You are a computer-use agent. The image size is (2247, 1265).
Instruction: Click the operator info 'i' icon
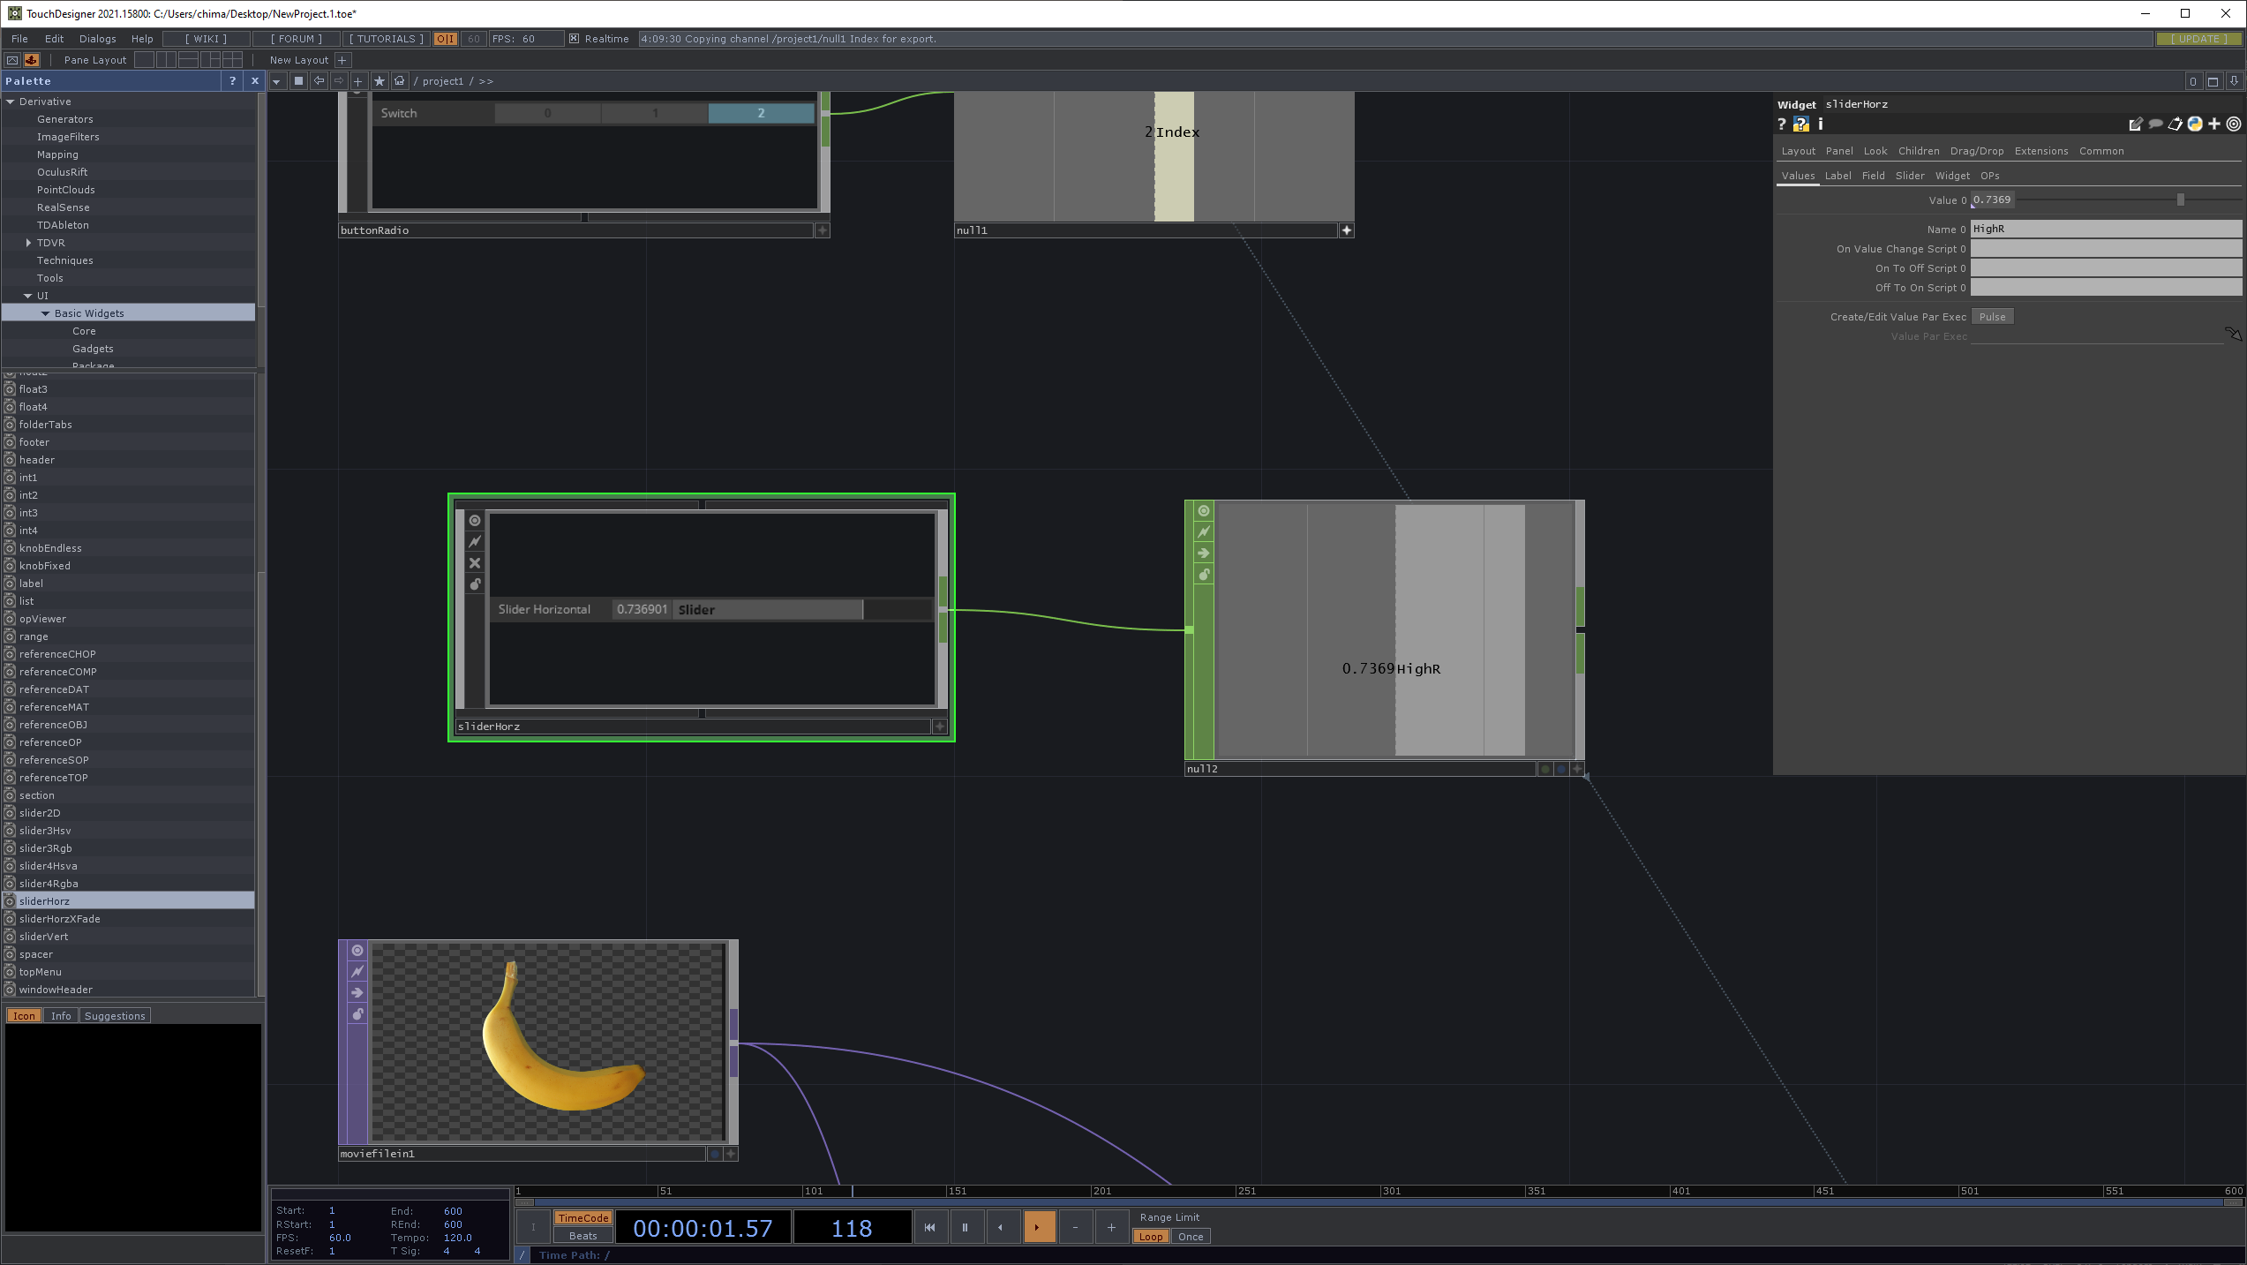pyautogui.click(x=1820, y=124)
